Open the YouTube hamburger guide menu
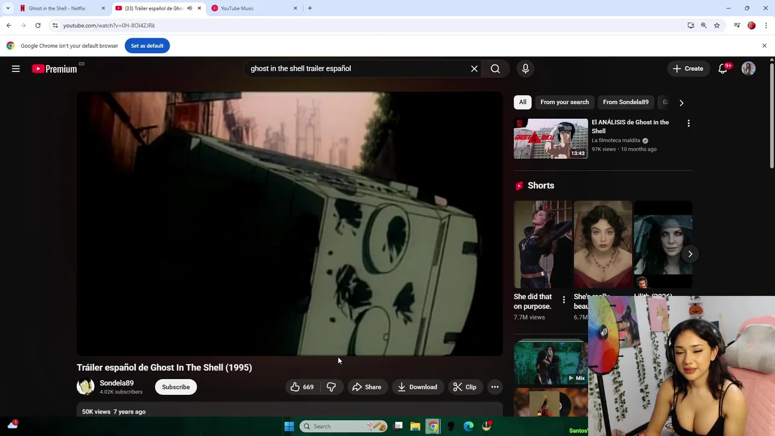Viewport: 775px width, 436px height. (16, 68)
